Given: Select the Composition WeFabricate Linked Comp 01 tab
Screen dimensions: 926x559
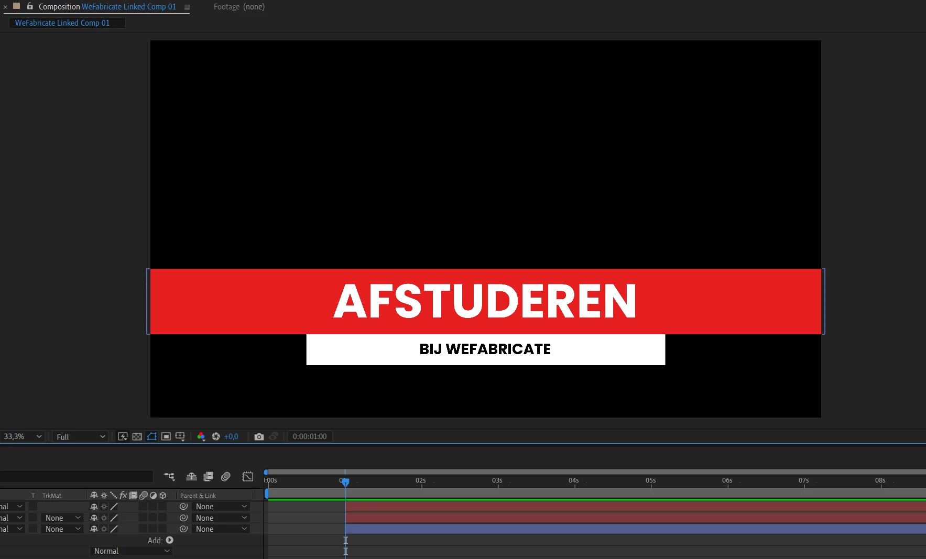Looking at the screenshot, I should [107, 7].
